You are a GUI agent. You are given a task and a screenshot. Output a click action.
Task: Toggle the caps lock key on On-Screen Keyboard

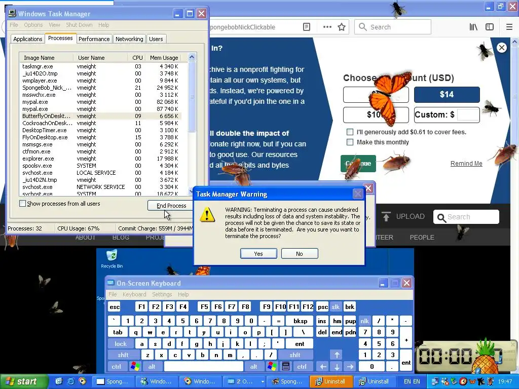[x=121, y=344]
